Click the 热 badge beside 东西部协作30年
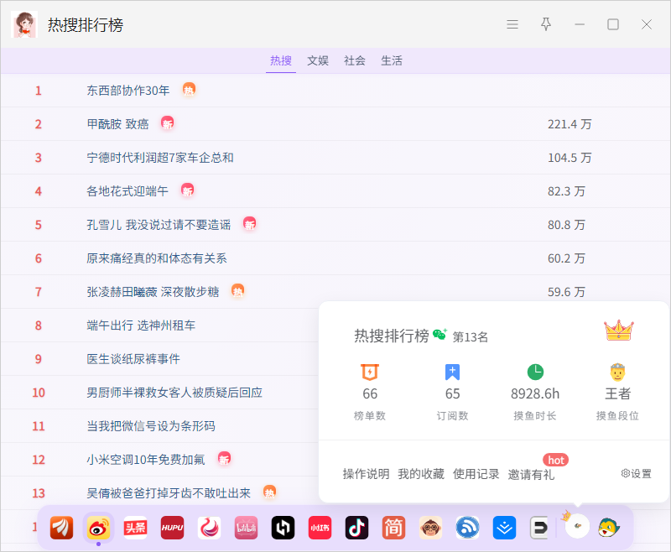Image resolution: width=671 pixels, height=552 pixels. click(x=189, y=90)
